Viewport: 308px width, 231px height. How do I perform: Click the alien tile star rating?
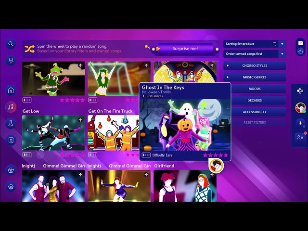coord(72,100)
